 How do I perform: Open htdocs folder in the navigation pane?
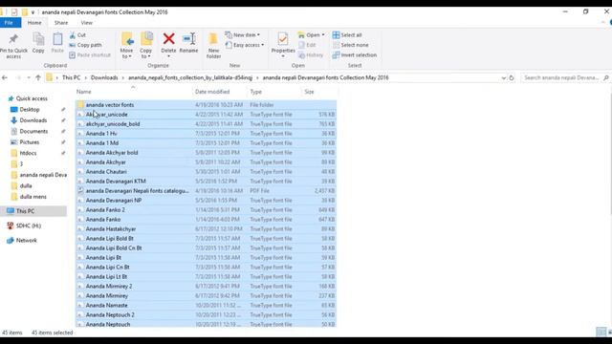[x=28, y=153]
